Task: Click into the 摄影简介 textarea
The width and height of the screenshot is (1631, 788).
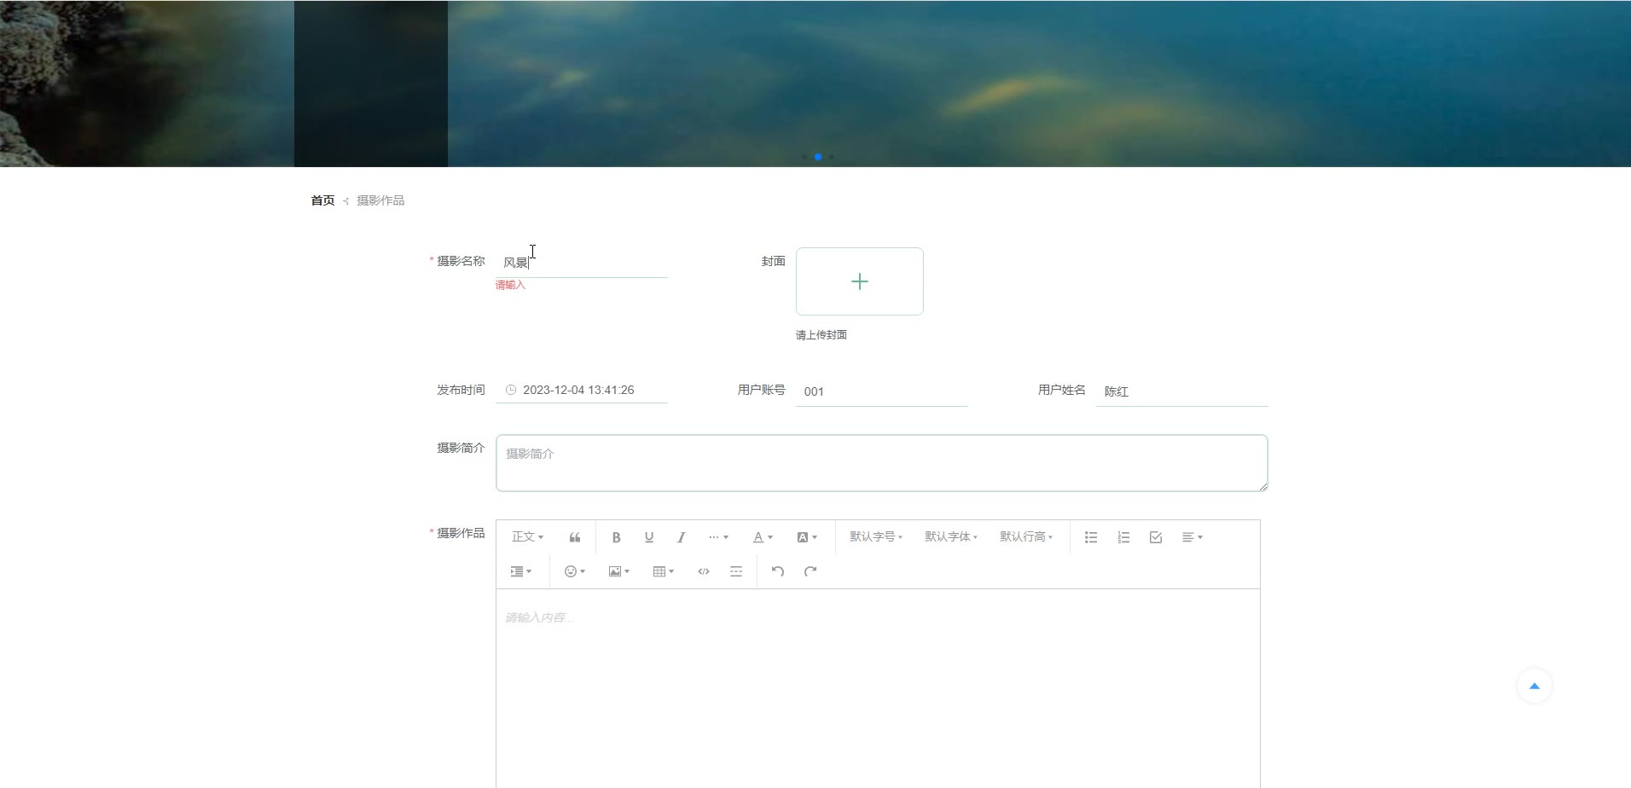Action: pos(881,463)
